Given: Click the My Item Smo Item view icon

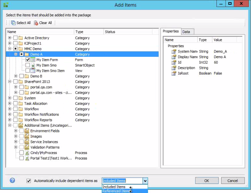Looking at the screenshot, I should click(33, 71).
